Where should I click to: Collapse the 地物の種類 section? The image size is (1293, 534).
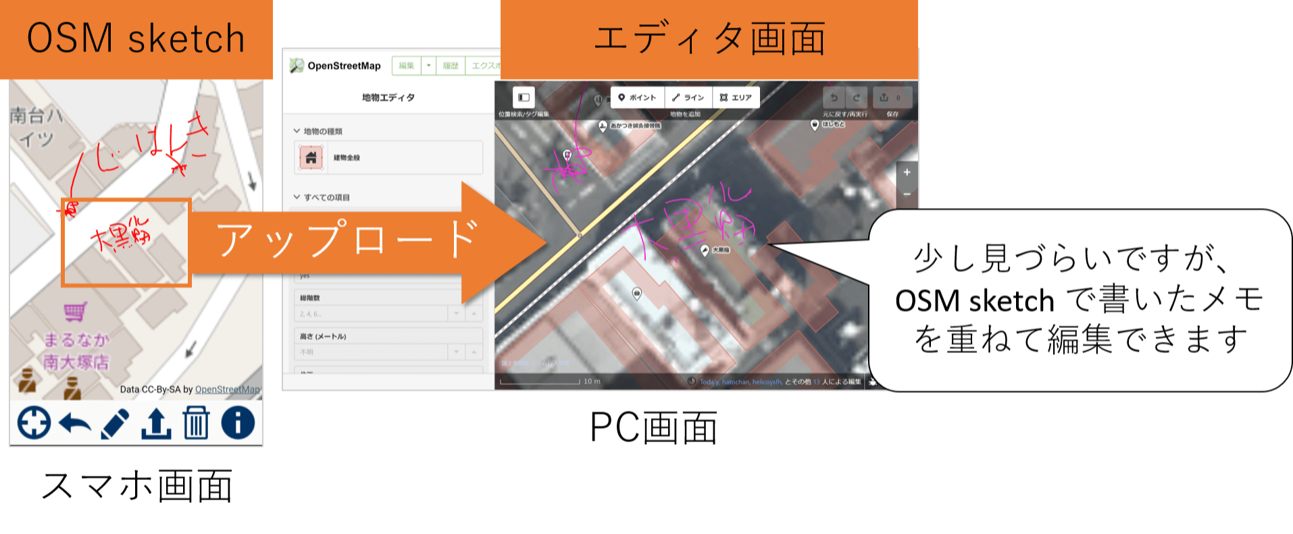(x=318, y=131)
